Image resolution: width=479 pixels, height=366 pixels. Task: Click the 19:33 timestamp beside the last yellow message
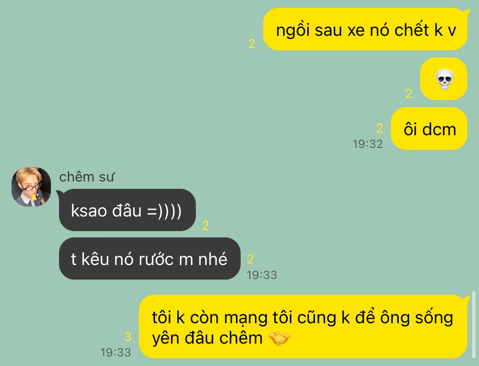pos(116,352)
